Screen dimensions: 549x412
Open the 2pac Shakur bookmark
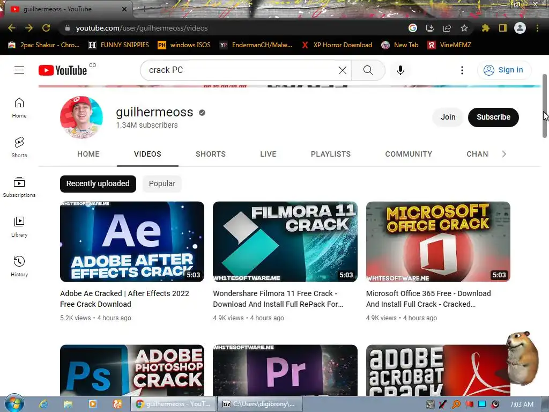click(44, 45)
